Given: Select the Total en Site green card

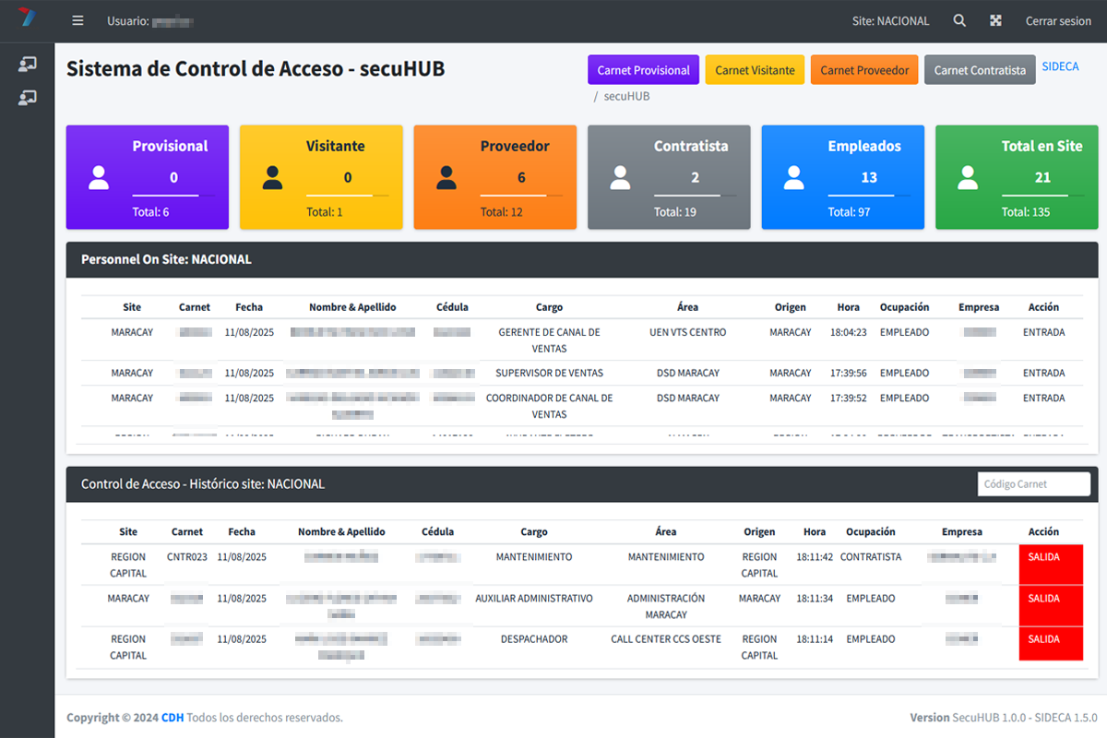Looking at the screenshot, I should [1016, 177].
